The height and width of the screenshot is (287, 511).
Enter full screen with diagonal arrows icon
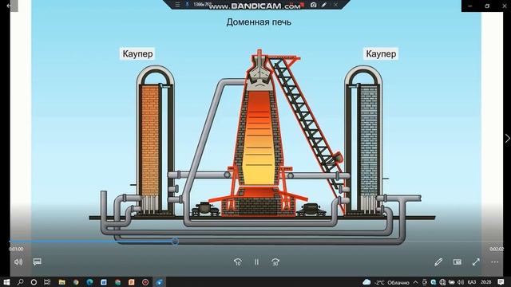click(476, 261)
